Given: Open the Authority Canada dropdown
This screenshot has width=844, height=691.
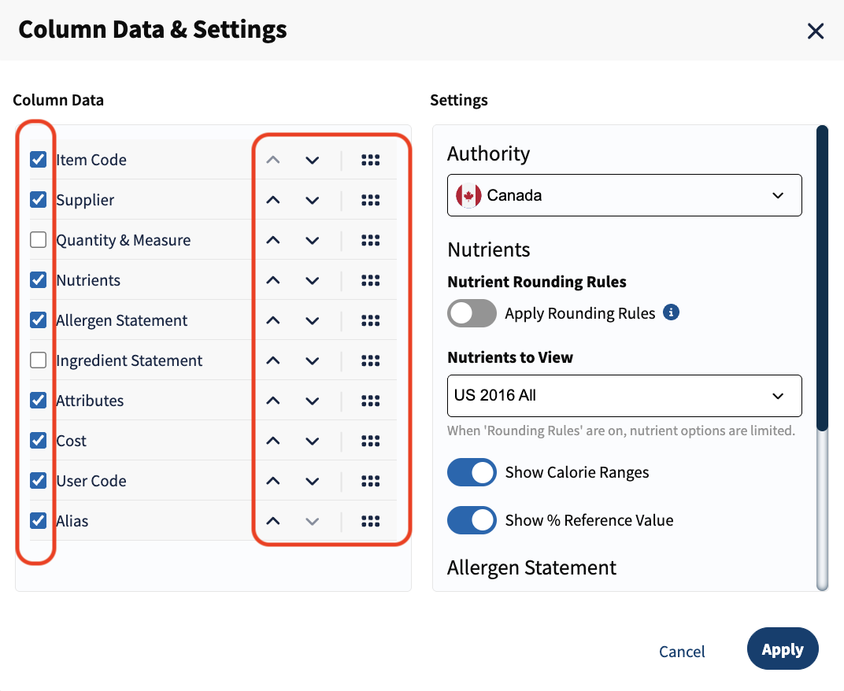Looking at the screenshot, I should tap(624, 195).
